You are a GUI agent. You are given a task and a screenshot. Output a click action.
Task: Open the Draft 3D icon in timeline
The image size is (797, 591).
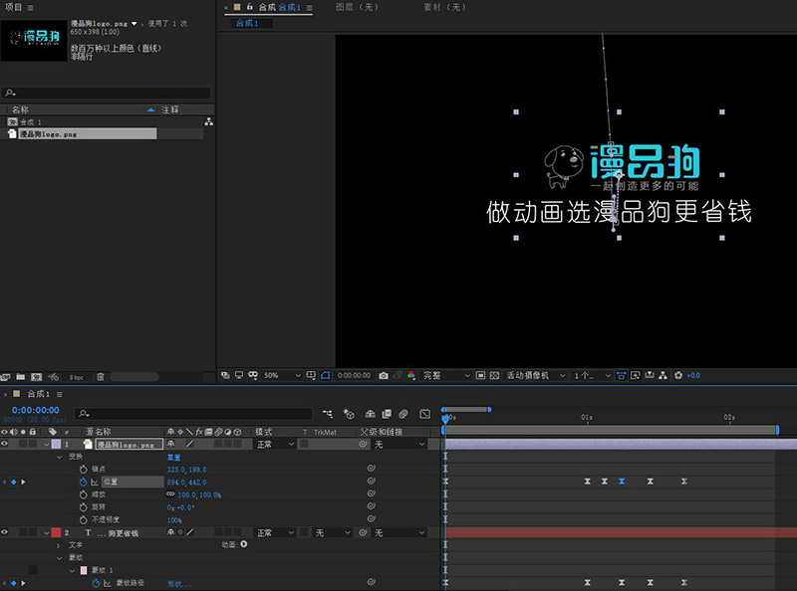tap(349, 414)
